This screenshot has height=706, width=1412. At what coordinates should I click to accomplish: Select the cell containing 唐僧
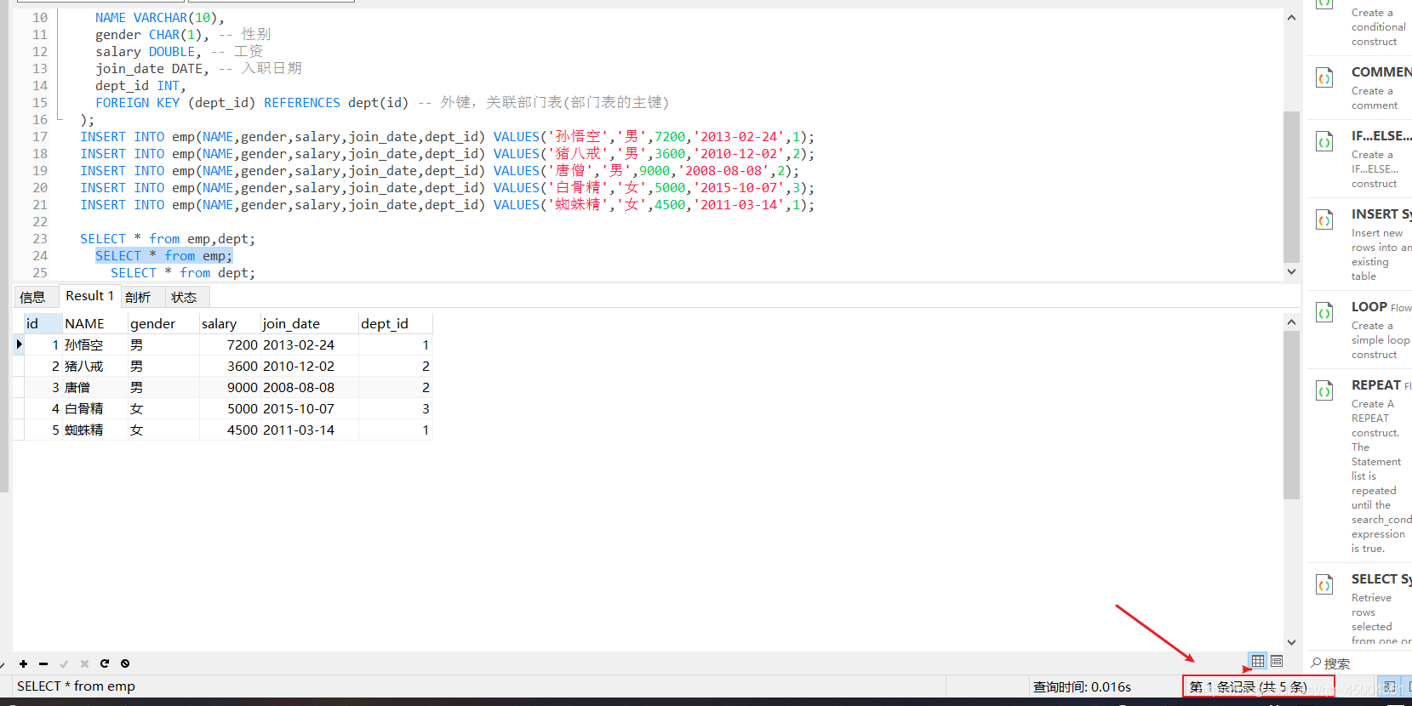(94, 387)
